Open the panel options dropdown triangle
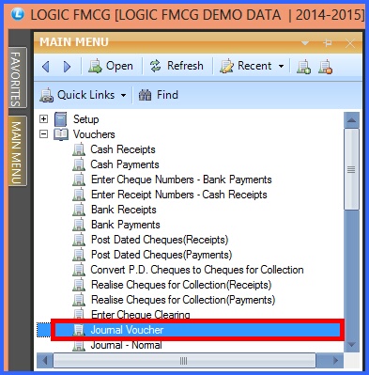This screenshot has height=375, width=369. (305, 43)
